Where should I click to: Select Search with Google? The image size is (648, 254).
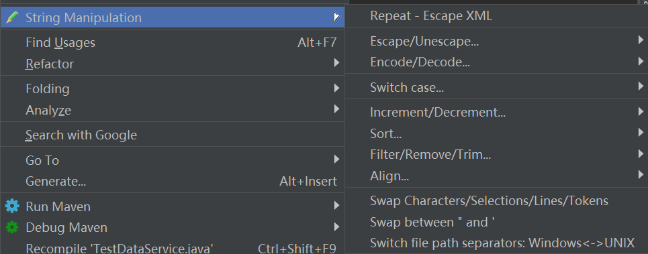click(x=173, y=135)
